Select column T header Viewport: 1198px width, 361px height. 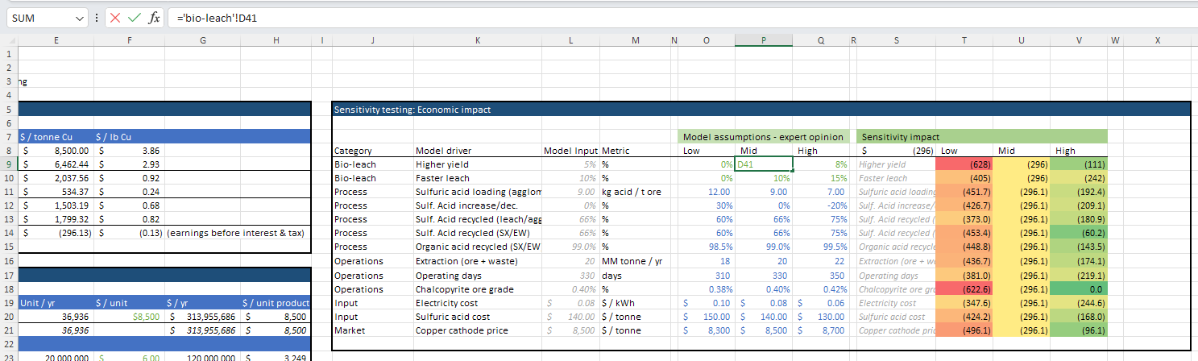pyautogui.click(x=965, y=40)
